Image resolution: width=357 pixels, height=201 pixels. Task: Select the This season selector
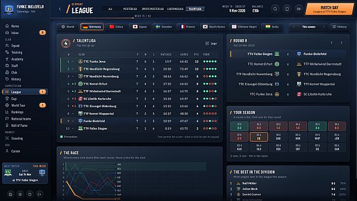pos(309,27)
